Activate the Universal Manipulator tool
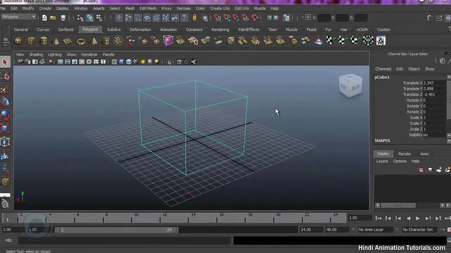The image size is (451, 253). (x=5, y=142)
